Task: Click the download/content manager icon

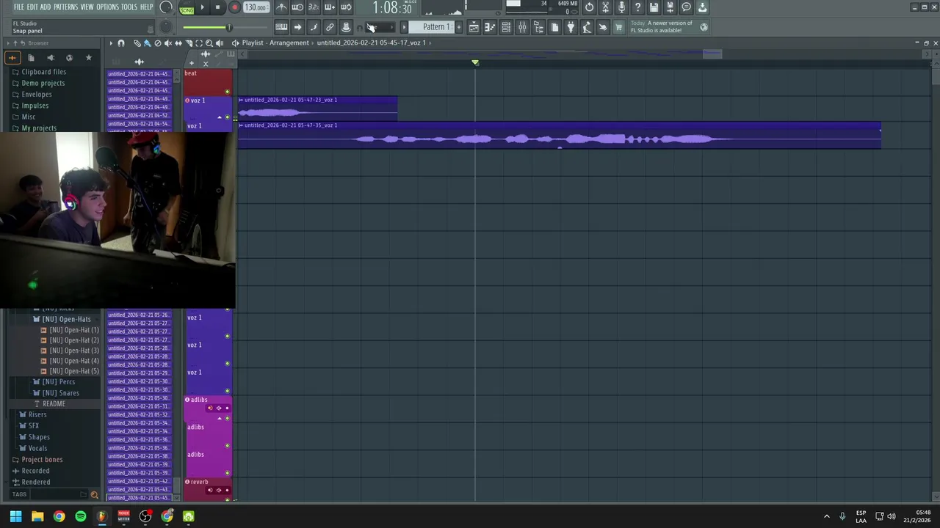Action: (x=702, y=7)
